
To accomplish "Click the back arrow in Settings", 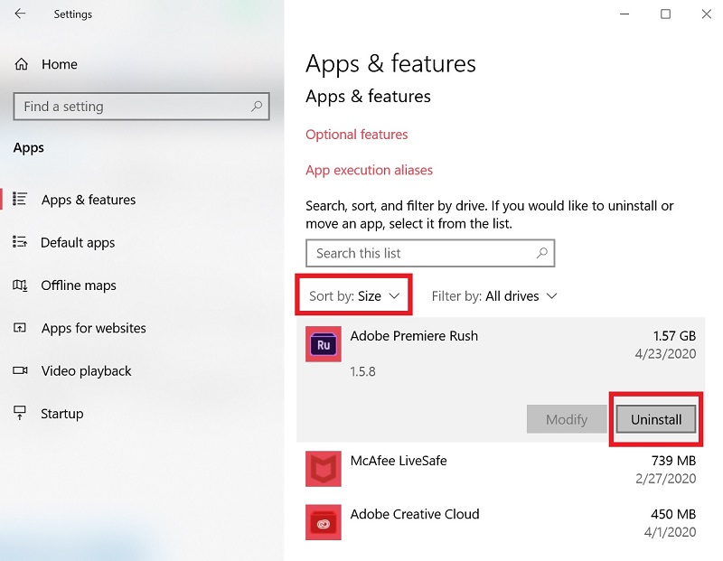I will 20,14.
